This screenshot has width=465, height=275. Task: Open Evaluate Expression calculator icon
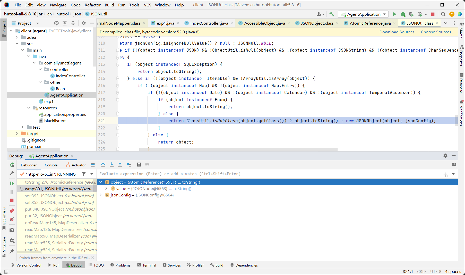coord(139,165)
